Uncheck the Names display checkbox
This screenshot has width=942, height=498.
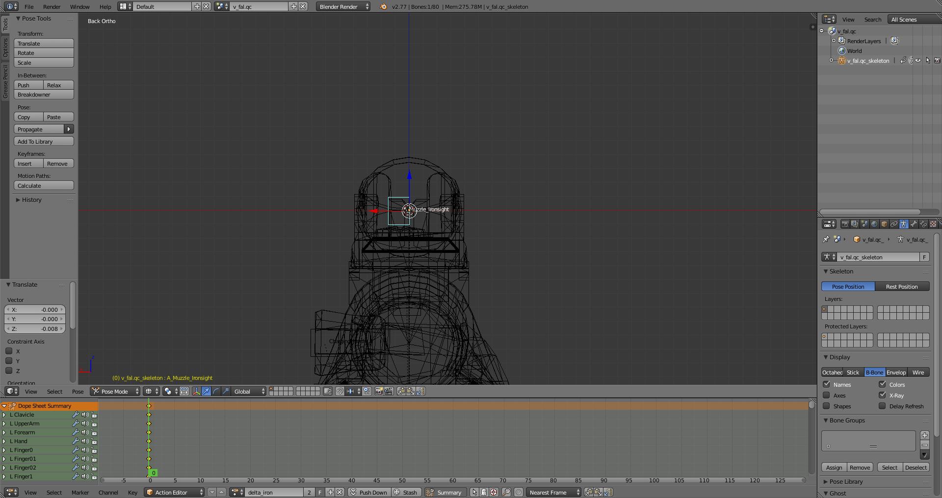827,384
